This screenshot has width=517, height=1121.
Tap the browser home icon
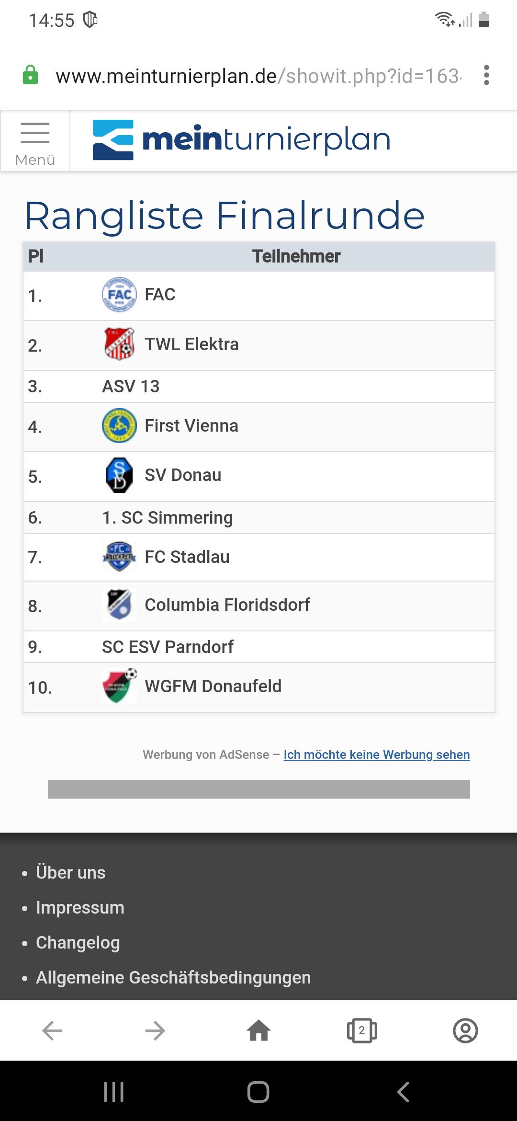(x=258, y=1030)
